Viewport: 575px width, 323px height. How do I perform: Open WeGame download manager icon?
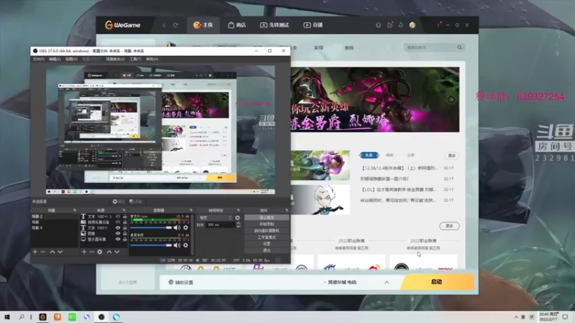[x=401, y=25]
